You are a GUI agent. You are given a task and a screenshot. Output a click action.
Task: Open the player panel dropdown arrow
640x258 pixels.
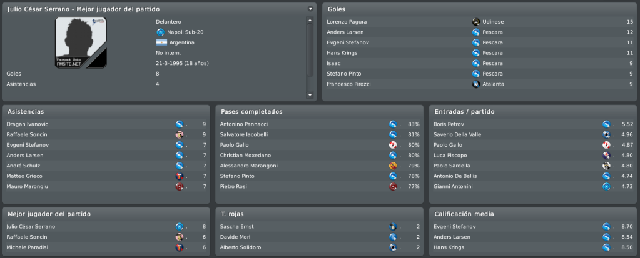click(x=310, y=9)
